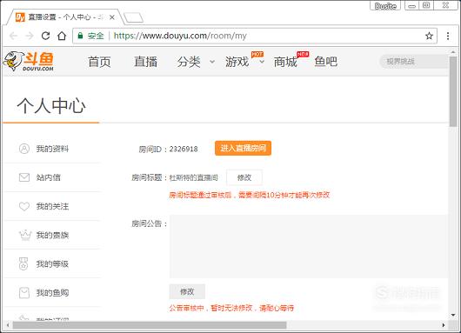Click the 我的等级 medal icon
Image resolution: width=461 pixels, height=333 pixels.
[x=23, y=264]
